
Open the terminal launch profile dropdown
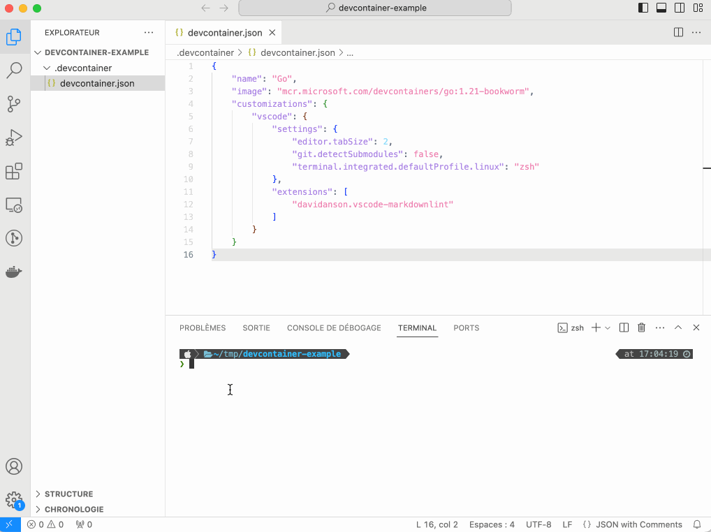[x=606, y=327]
